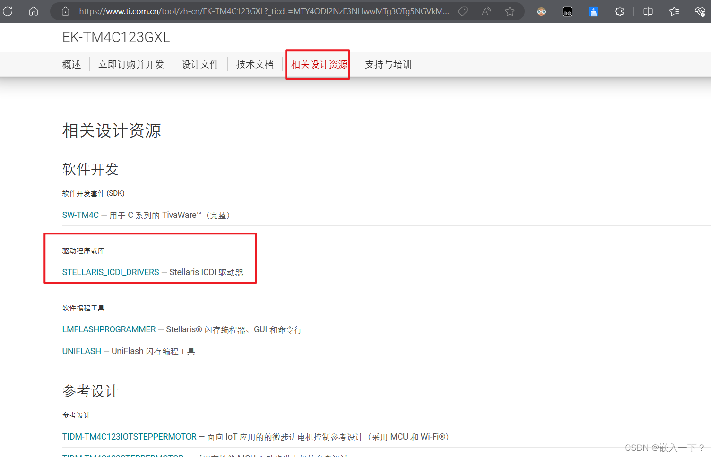Viewport: 711px width, 457px height.
Task: Select 支持与培训 from the navigation
Action: (388, 64)
